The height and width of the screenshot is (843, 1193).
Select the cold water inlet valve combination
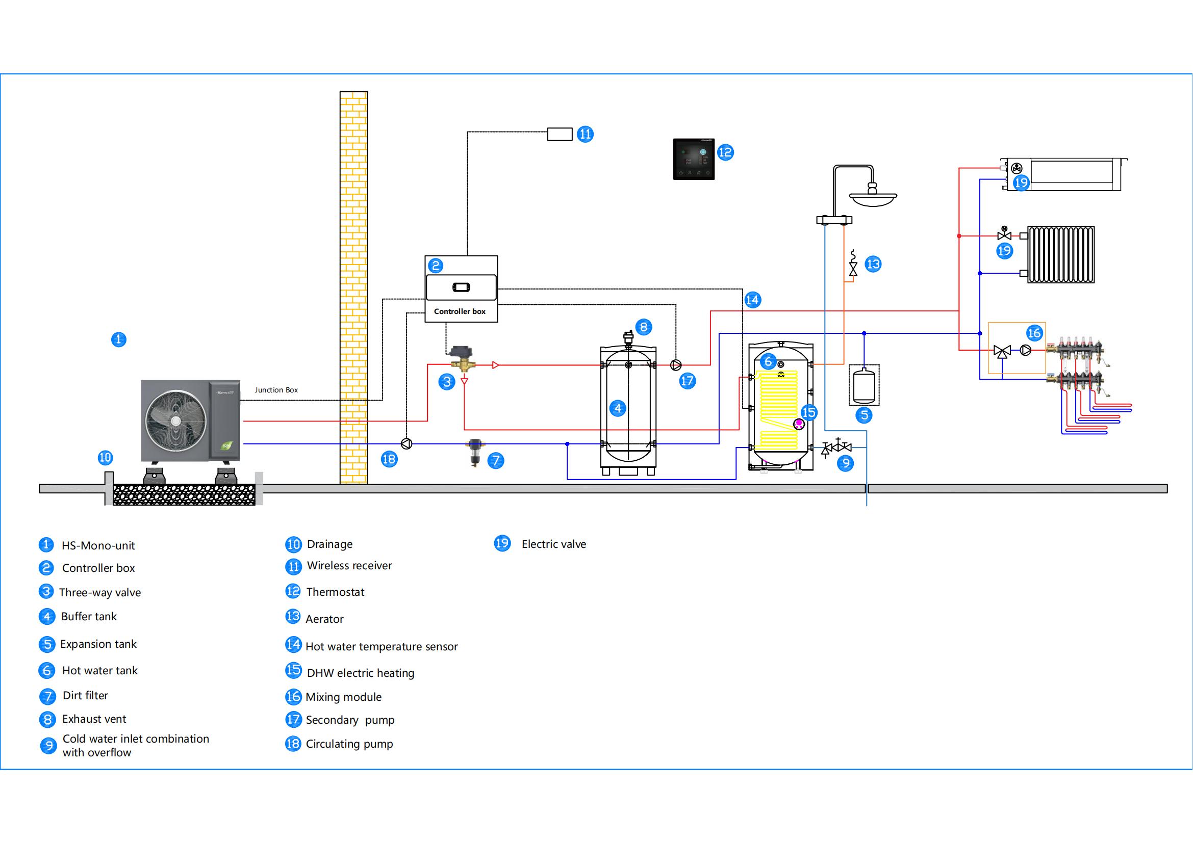point(836,447)
